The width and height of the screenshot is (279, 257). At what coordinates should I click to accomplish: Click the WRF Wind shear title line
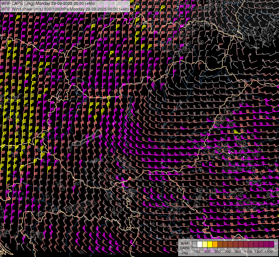point(65,9)
